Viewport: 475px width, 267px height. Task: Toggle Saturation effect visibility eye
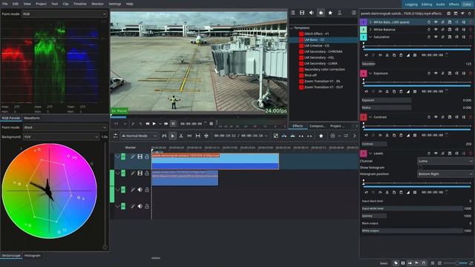click(x=436, y=37)
